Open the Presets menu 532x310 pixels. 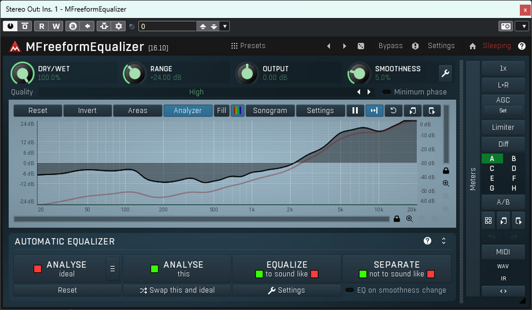point(248,45)
